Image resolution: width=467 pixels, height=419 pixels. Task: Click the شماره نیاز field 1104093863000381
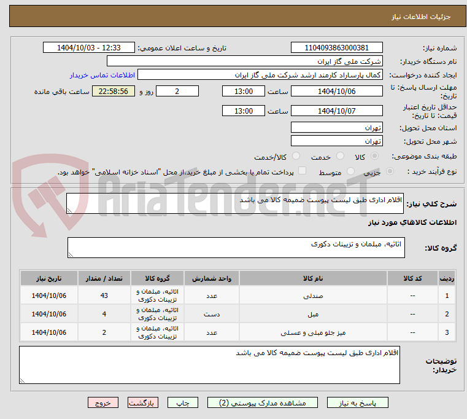(336, 48)
